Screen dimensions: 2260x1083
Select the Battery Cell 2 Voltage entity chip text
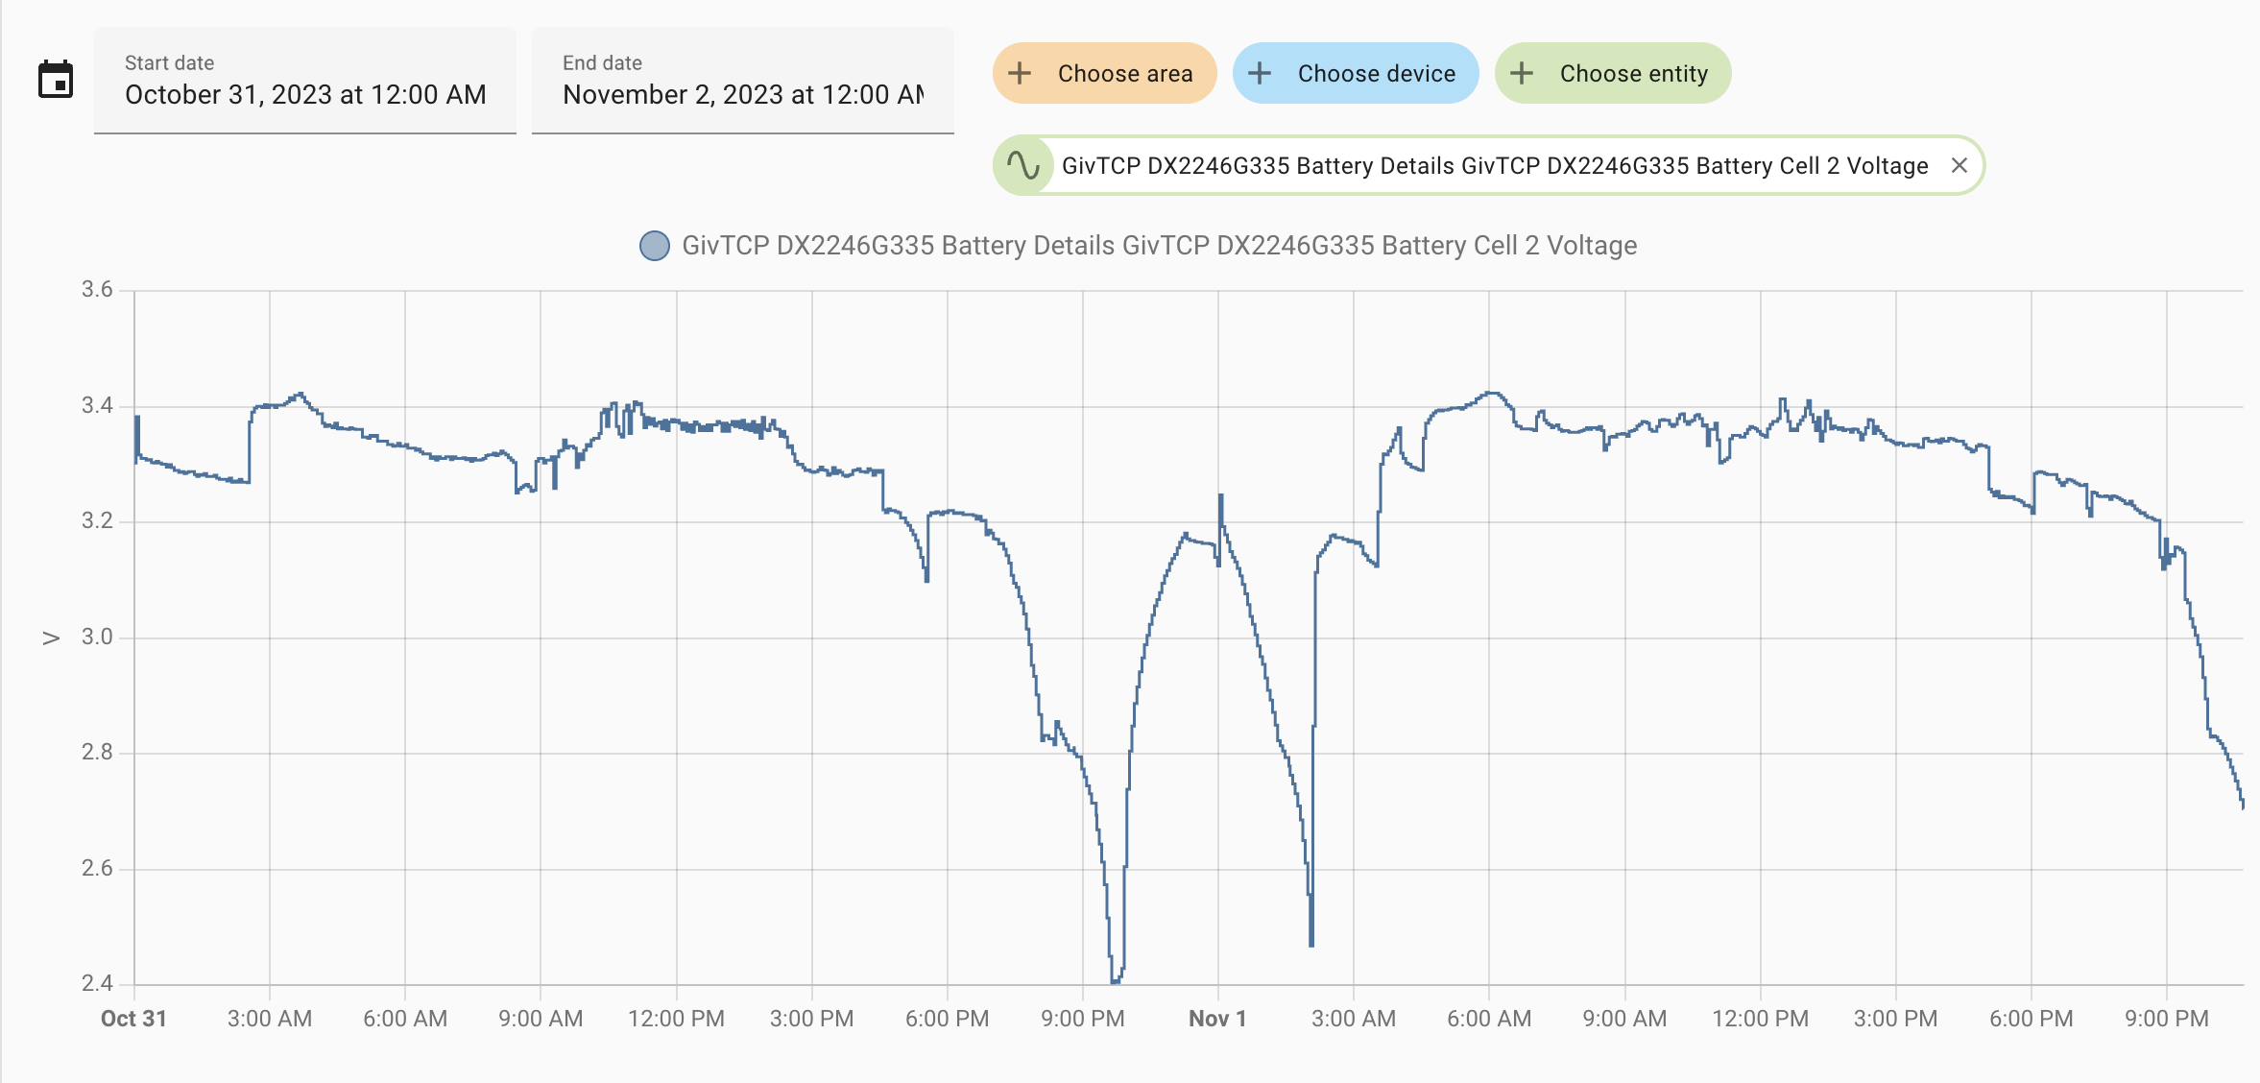coord(1495,166)
